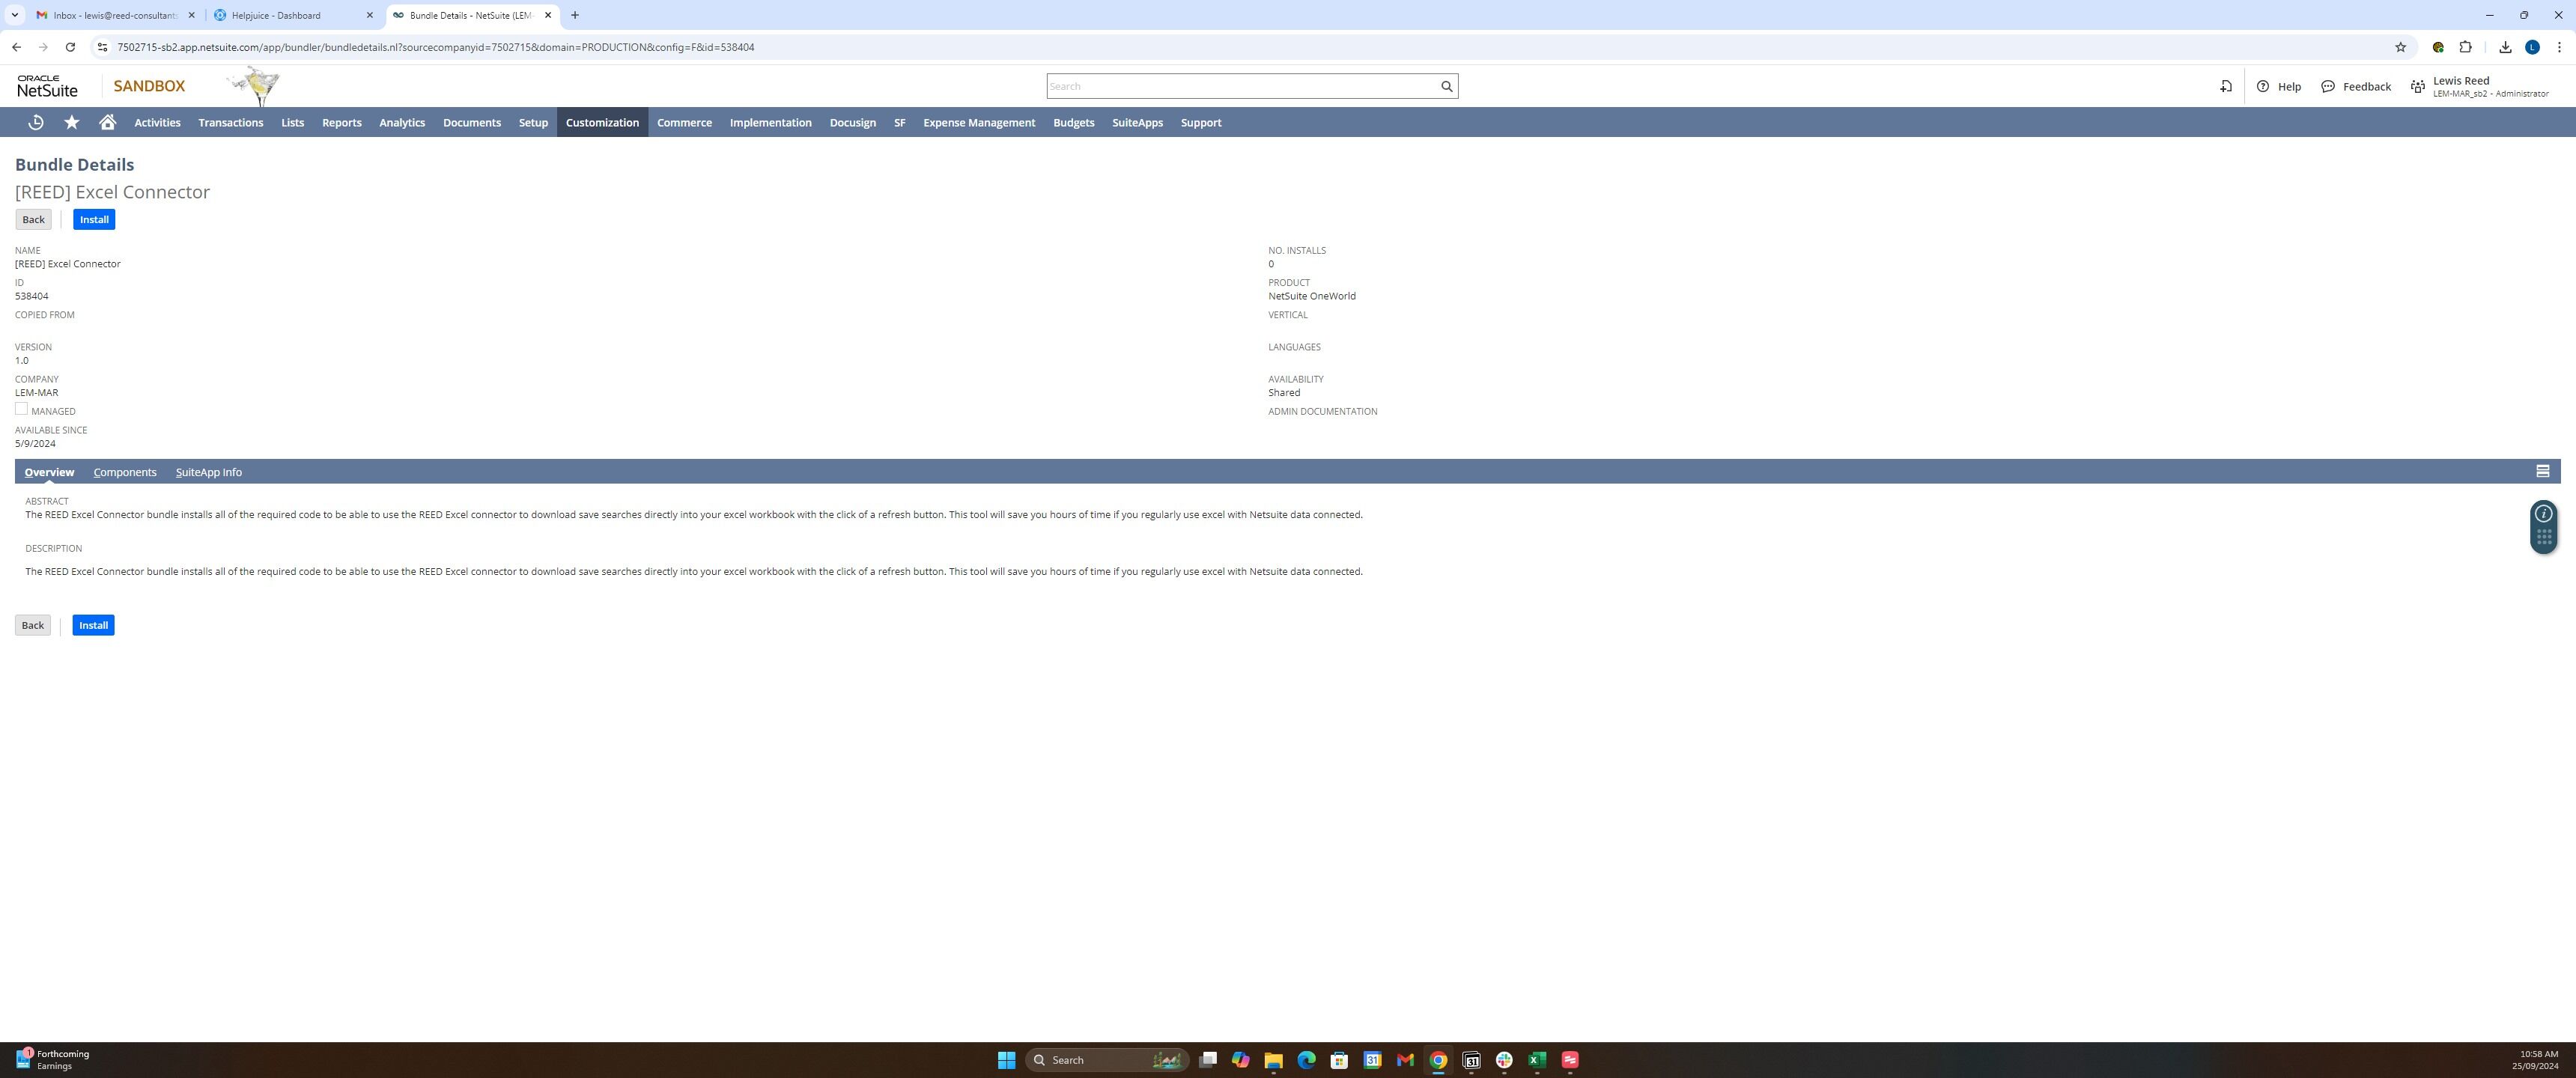Open the Shortcuts star icon
The height and width of the screenshot is (1078, 2576).
pos(72,122)
